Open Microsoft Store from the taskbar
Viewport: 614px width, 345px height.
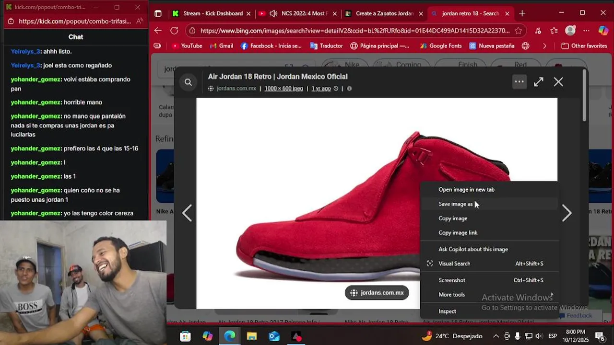185,336
